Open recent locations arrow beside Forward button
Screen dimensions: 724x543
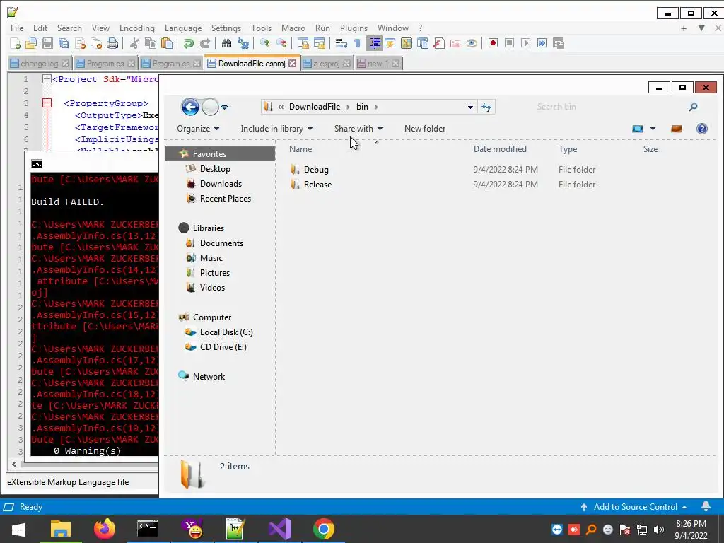(x=224, y=107)
